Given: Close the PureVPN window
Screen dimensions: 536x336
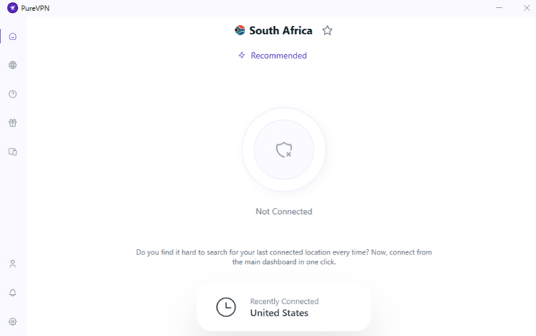Looking at the screenshot, I should pos(526,8).
